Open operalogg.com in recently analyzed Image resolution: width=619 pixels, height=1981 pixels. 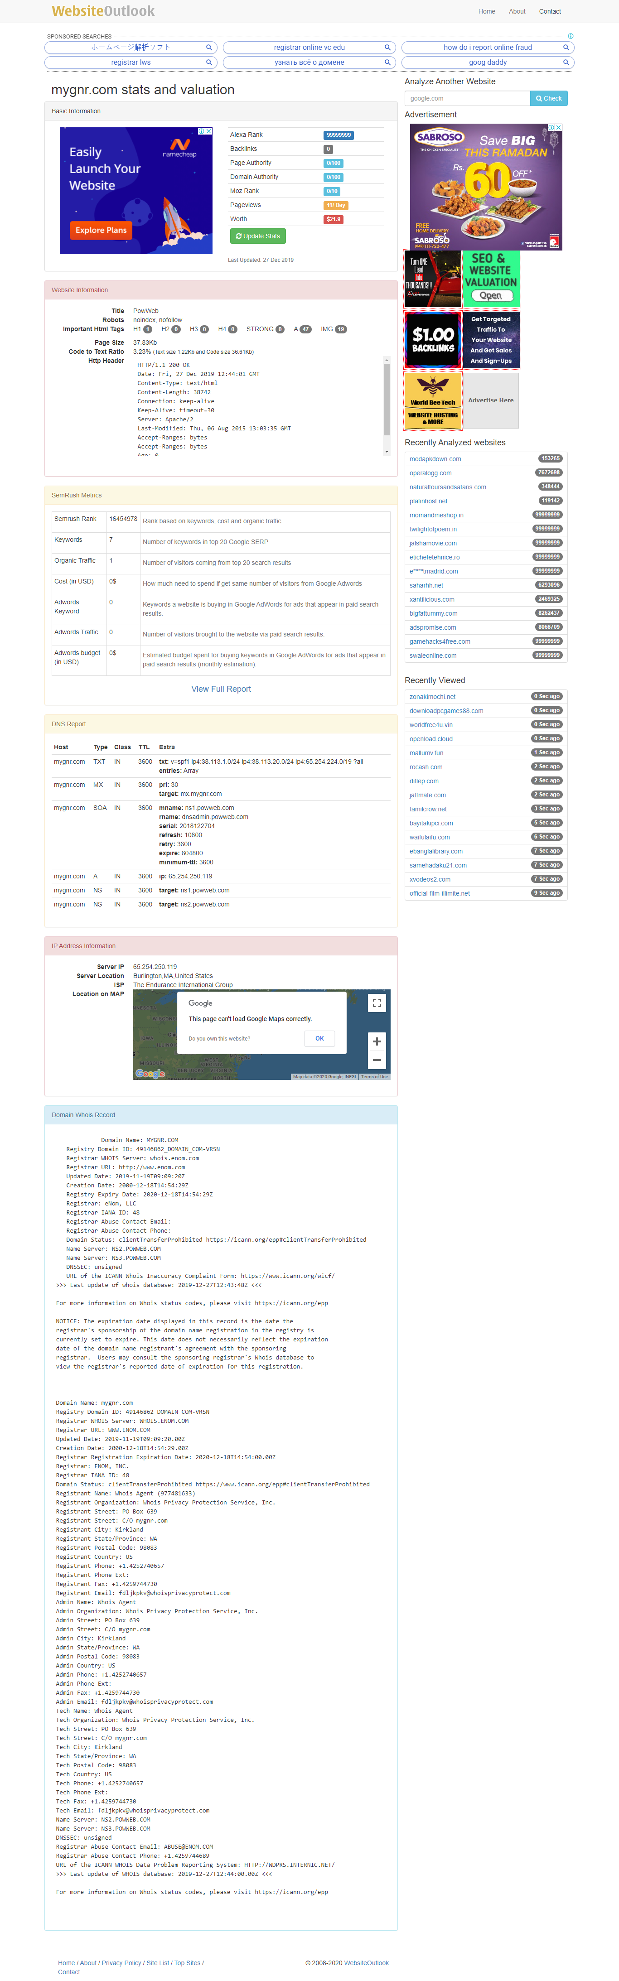[x=430, y=473]
